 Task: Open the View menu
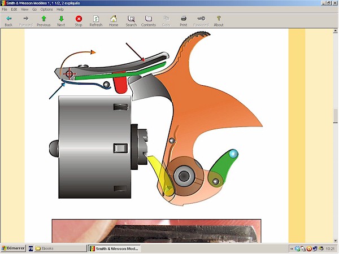[x=24, y=10]
